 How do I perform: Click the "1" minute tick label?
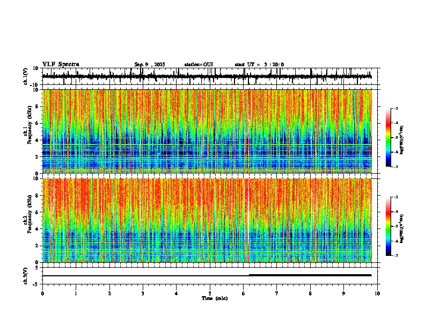[76, 294]
